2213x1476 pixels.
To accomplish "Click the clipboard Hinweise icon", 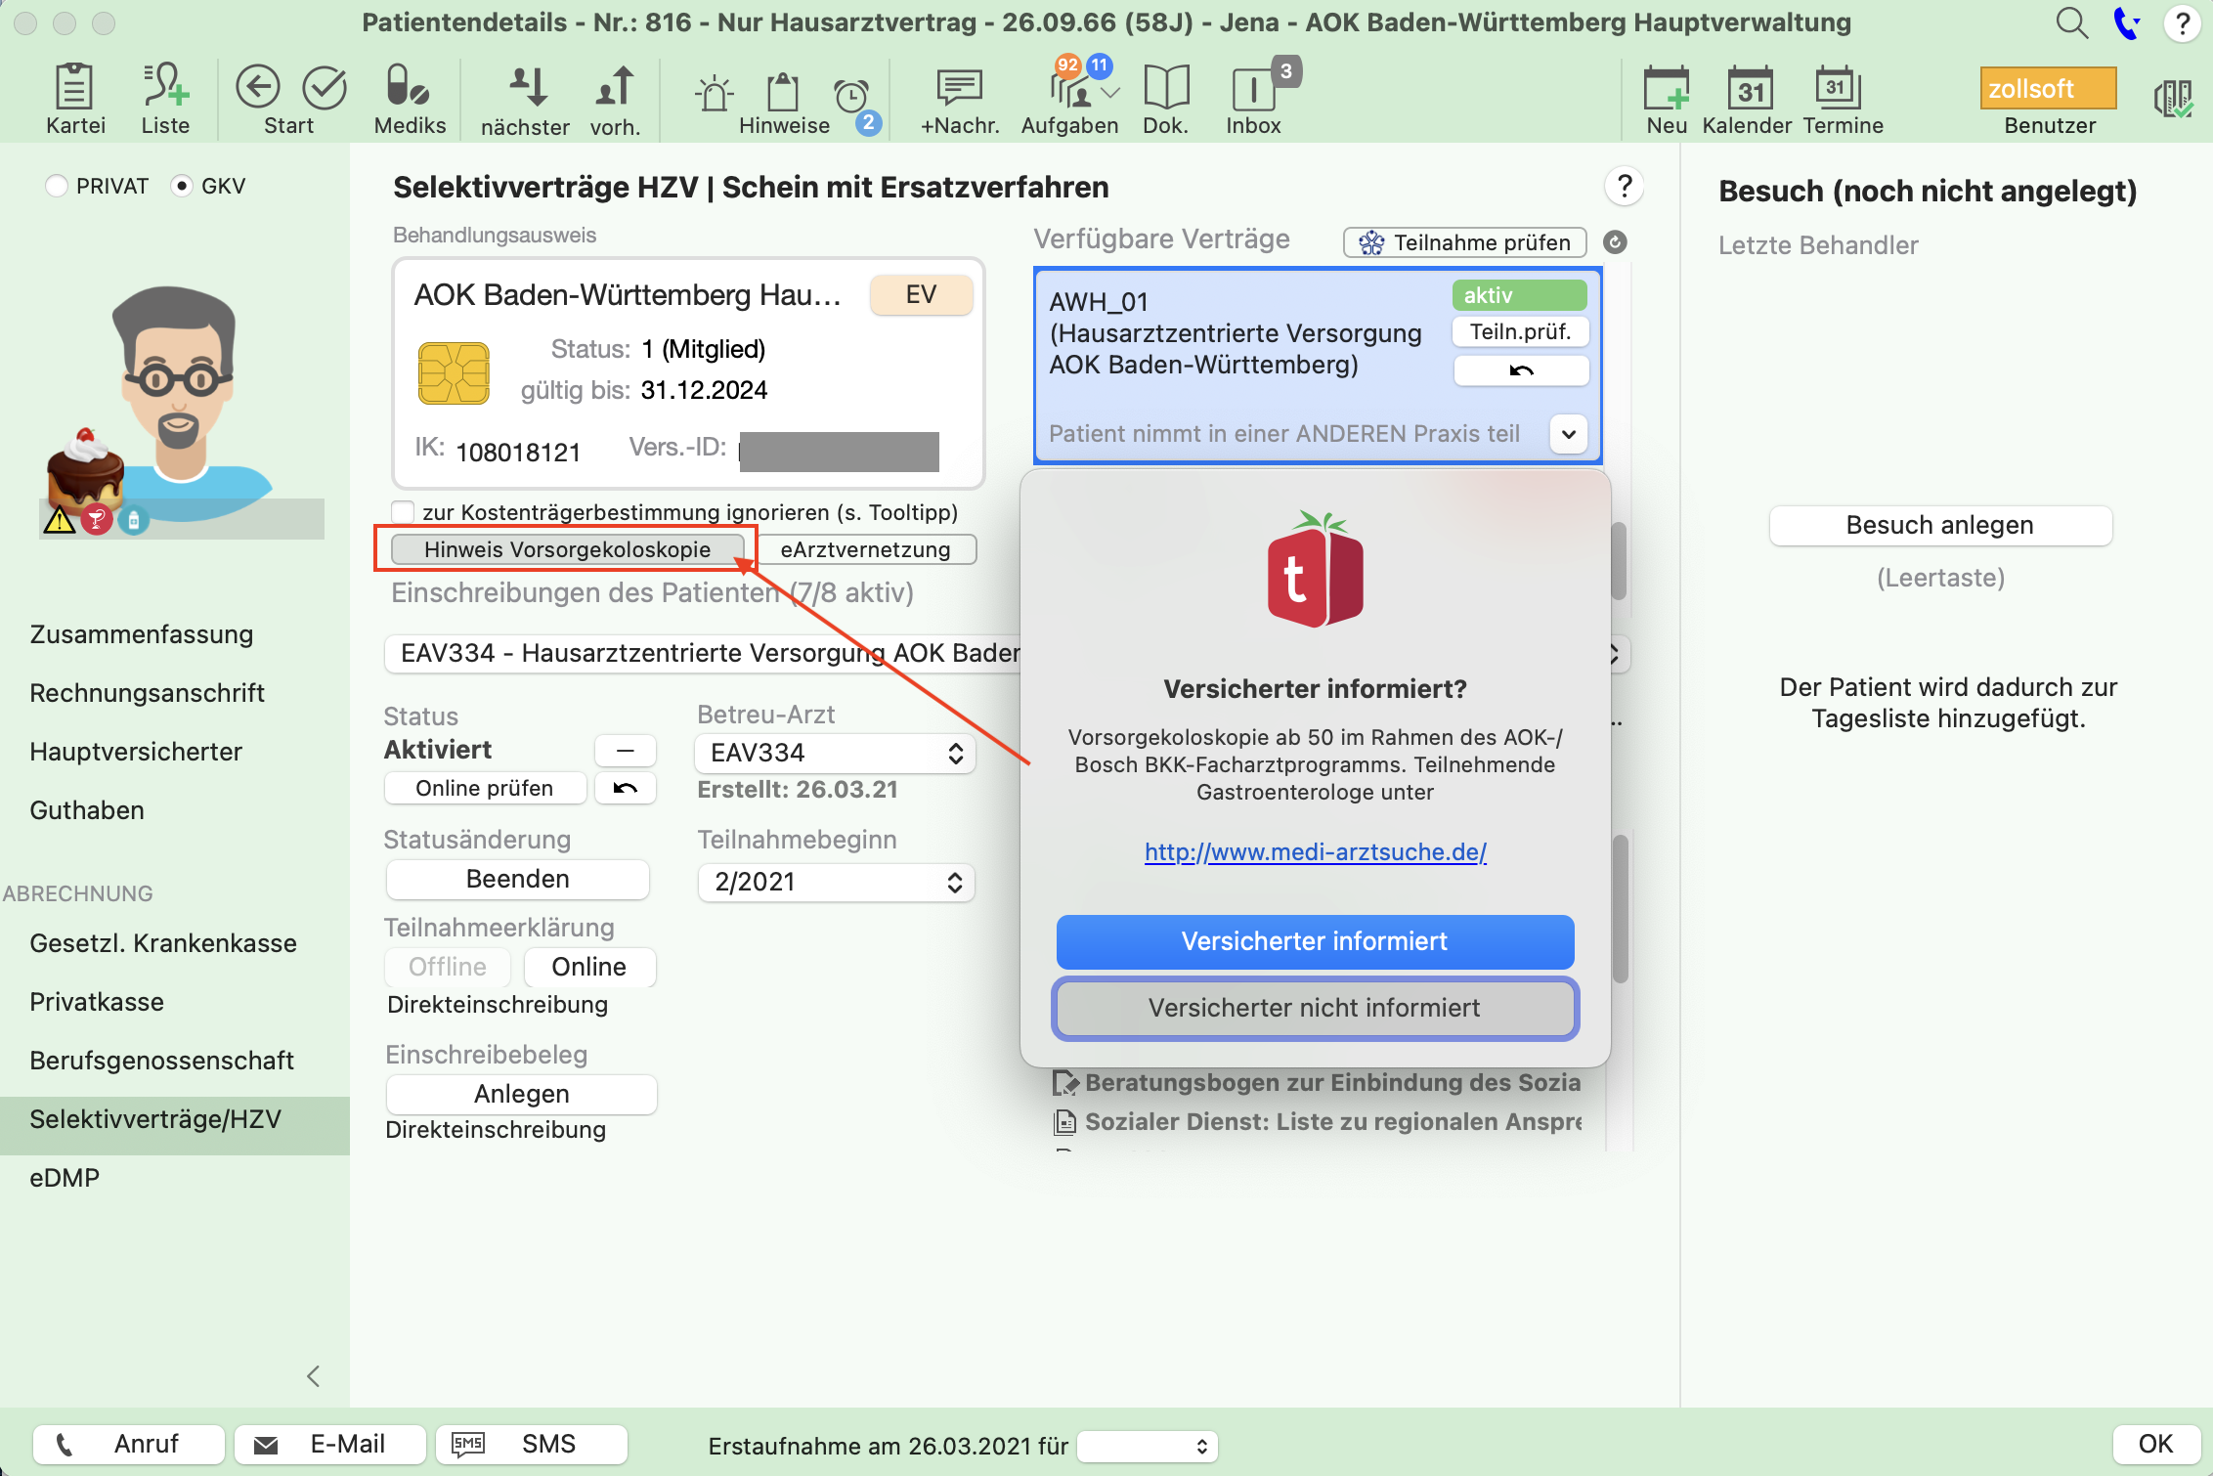I will [x=783, y=94].
